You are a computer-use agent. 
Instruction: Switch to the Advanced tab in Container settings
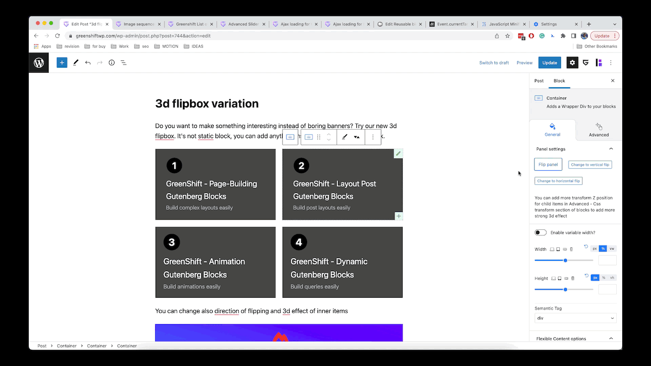point(598,130)
